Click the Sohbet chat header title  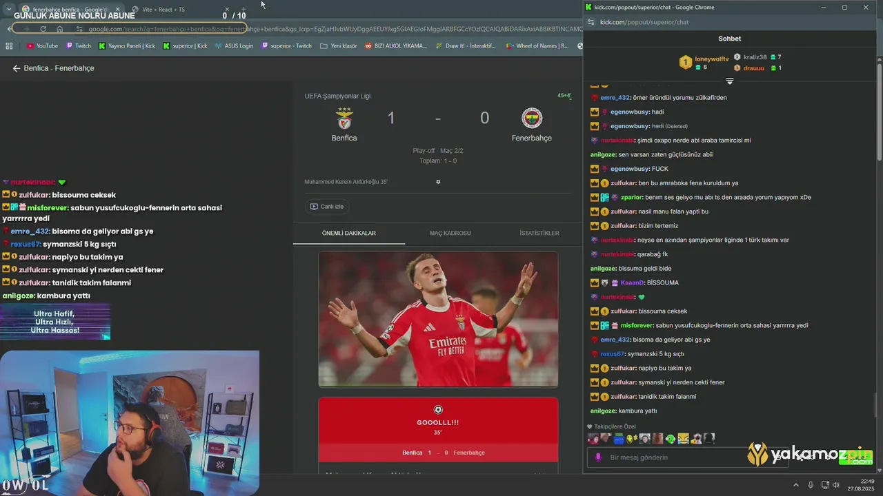click(x=730, y=39)
